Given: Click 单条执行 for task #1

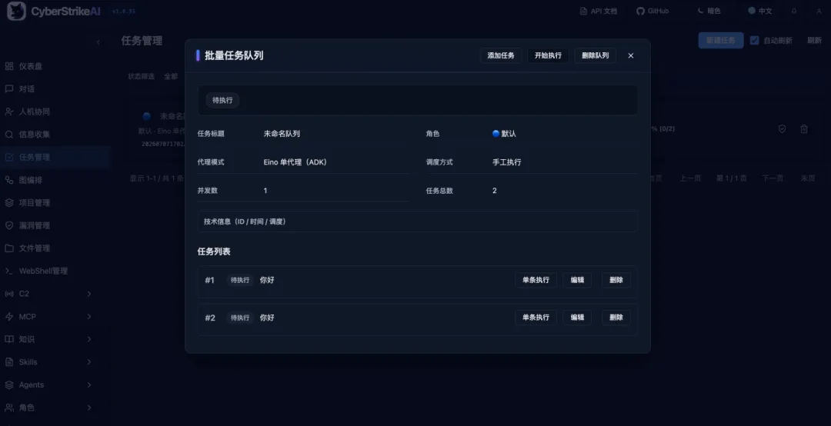Looking at the screenshot, I should point(536,280).
